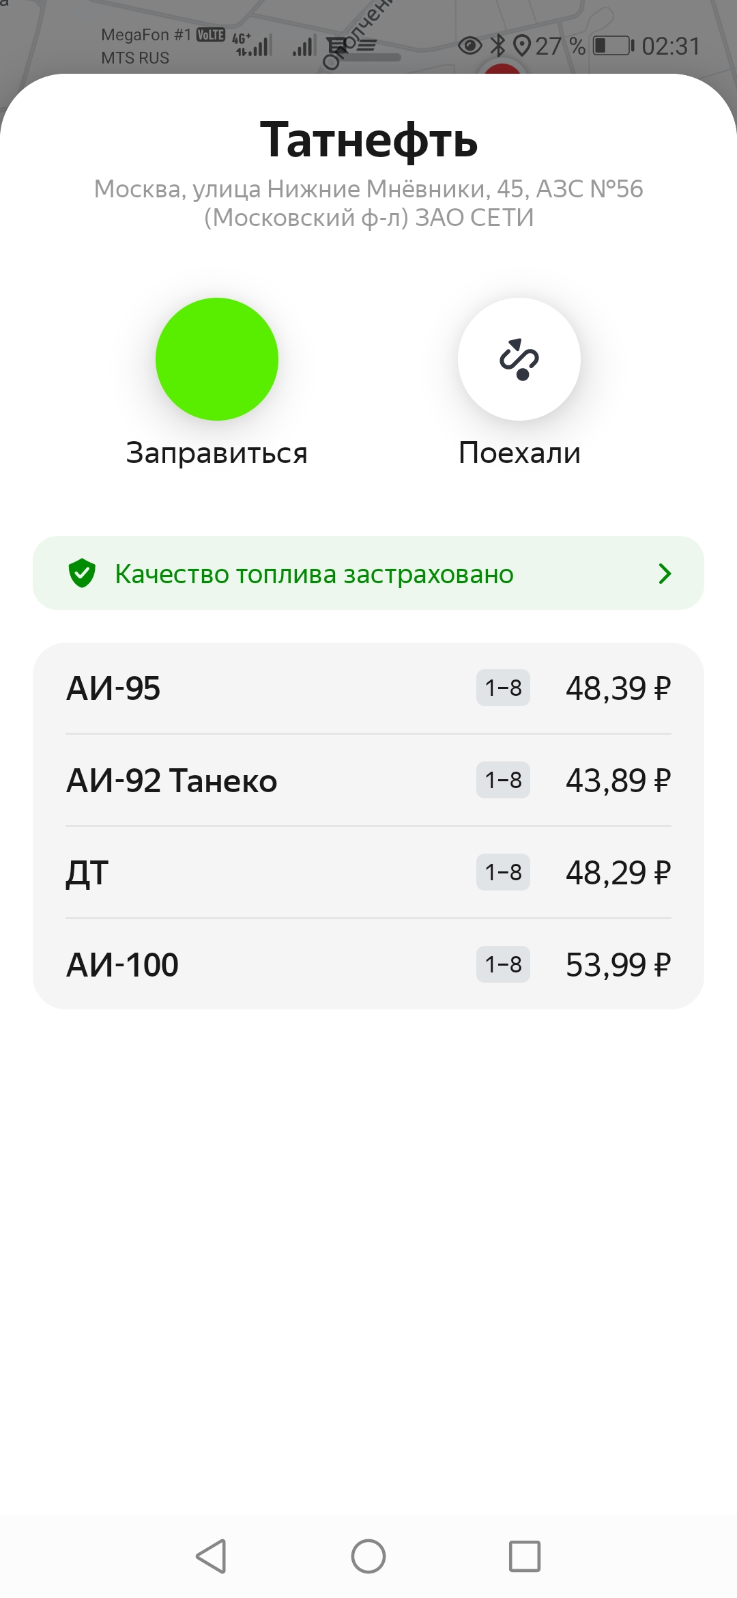The image size is (737, 1598).
Task: Tap the 1–8 pump badge for АИ-95
Action: 503,688
